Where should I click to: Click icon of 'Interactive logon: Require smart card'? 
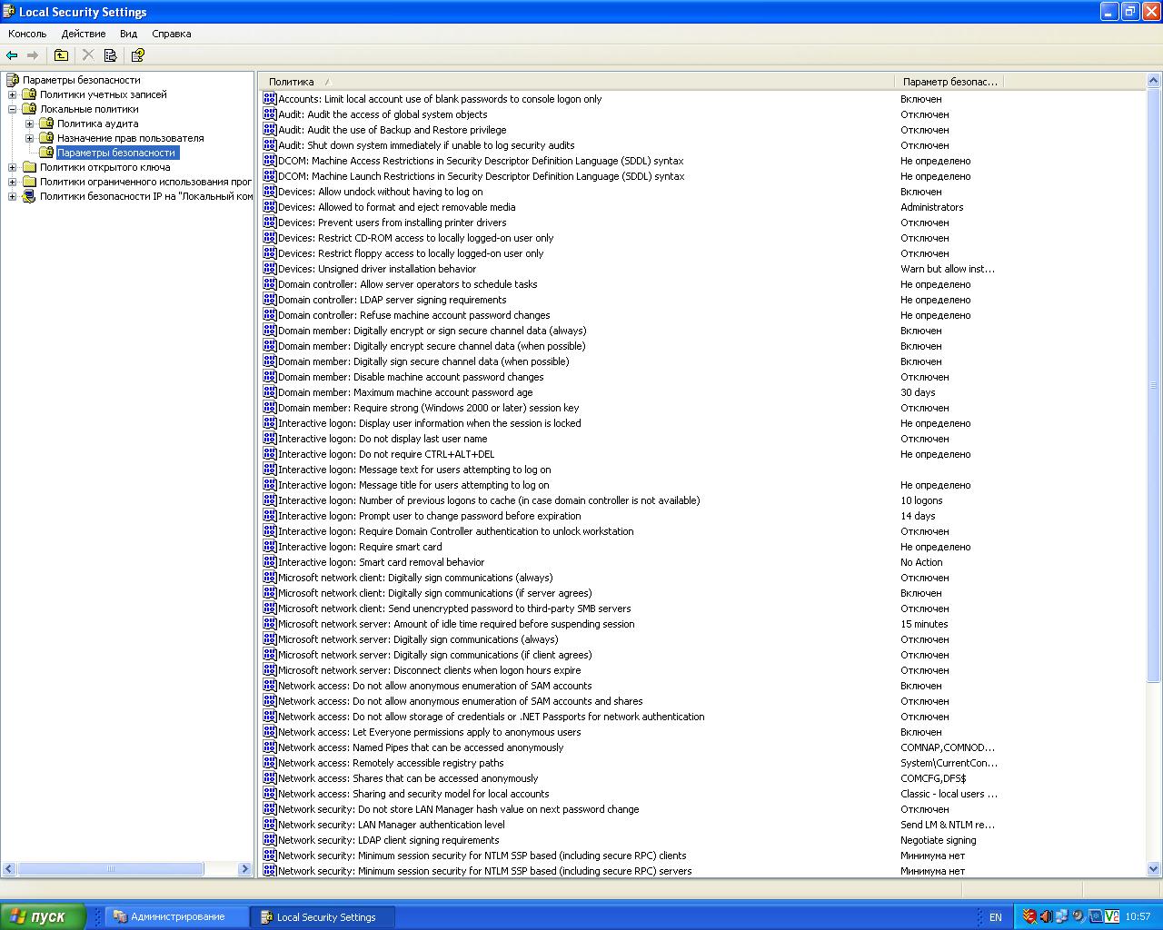pyautogui.click(x=270, y=547)
